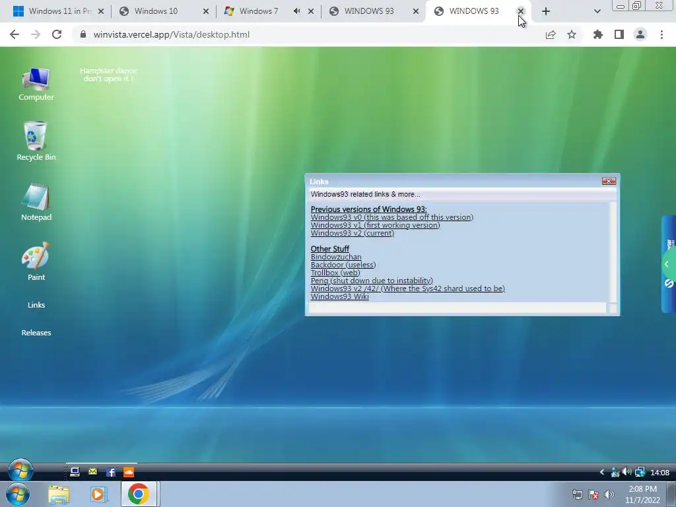Click the Vista tray volume icon

point(627,472)
